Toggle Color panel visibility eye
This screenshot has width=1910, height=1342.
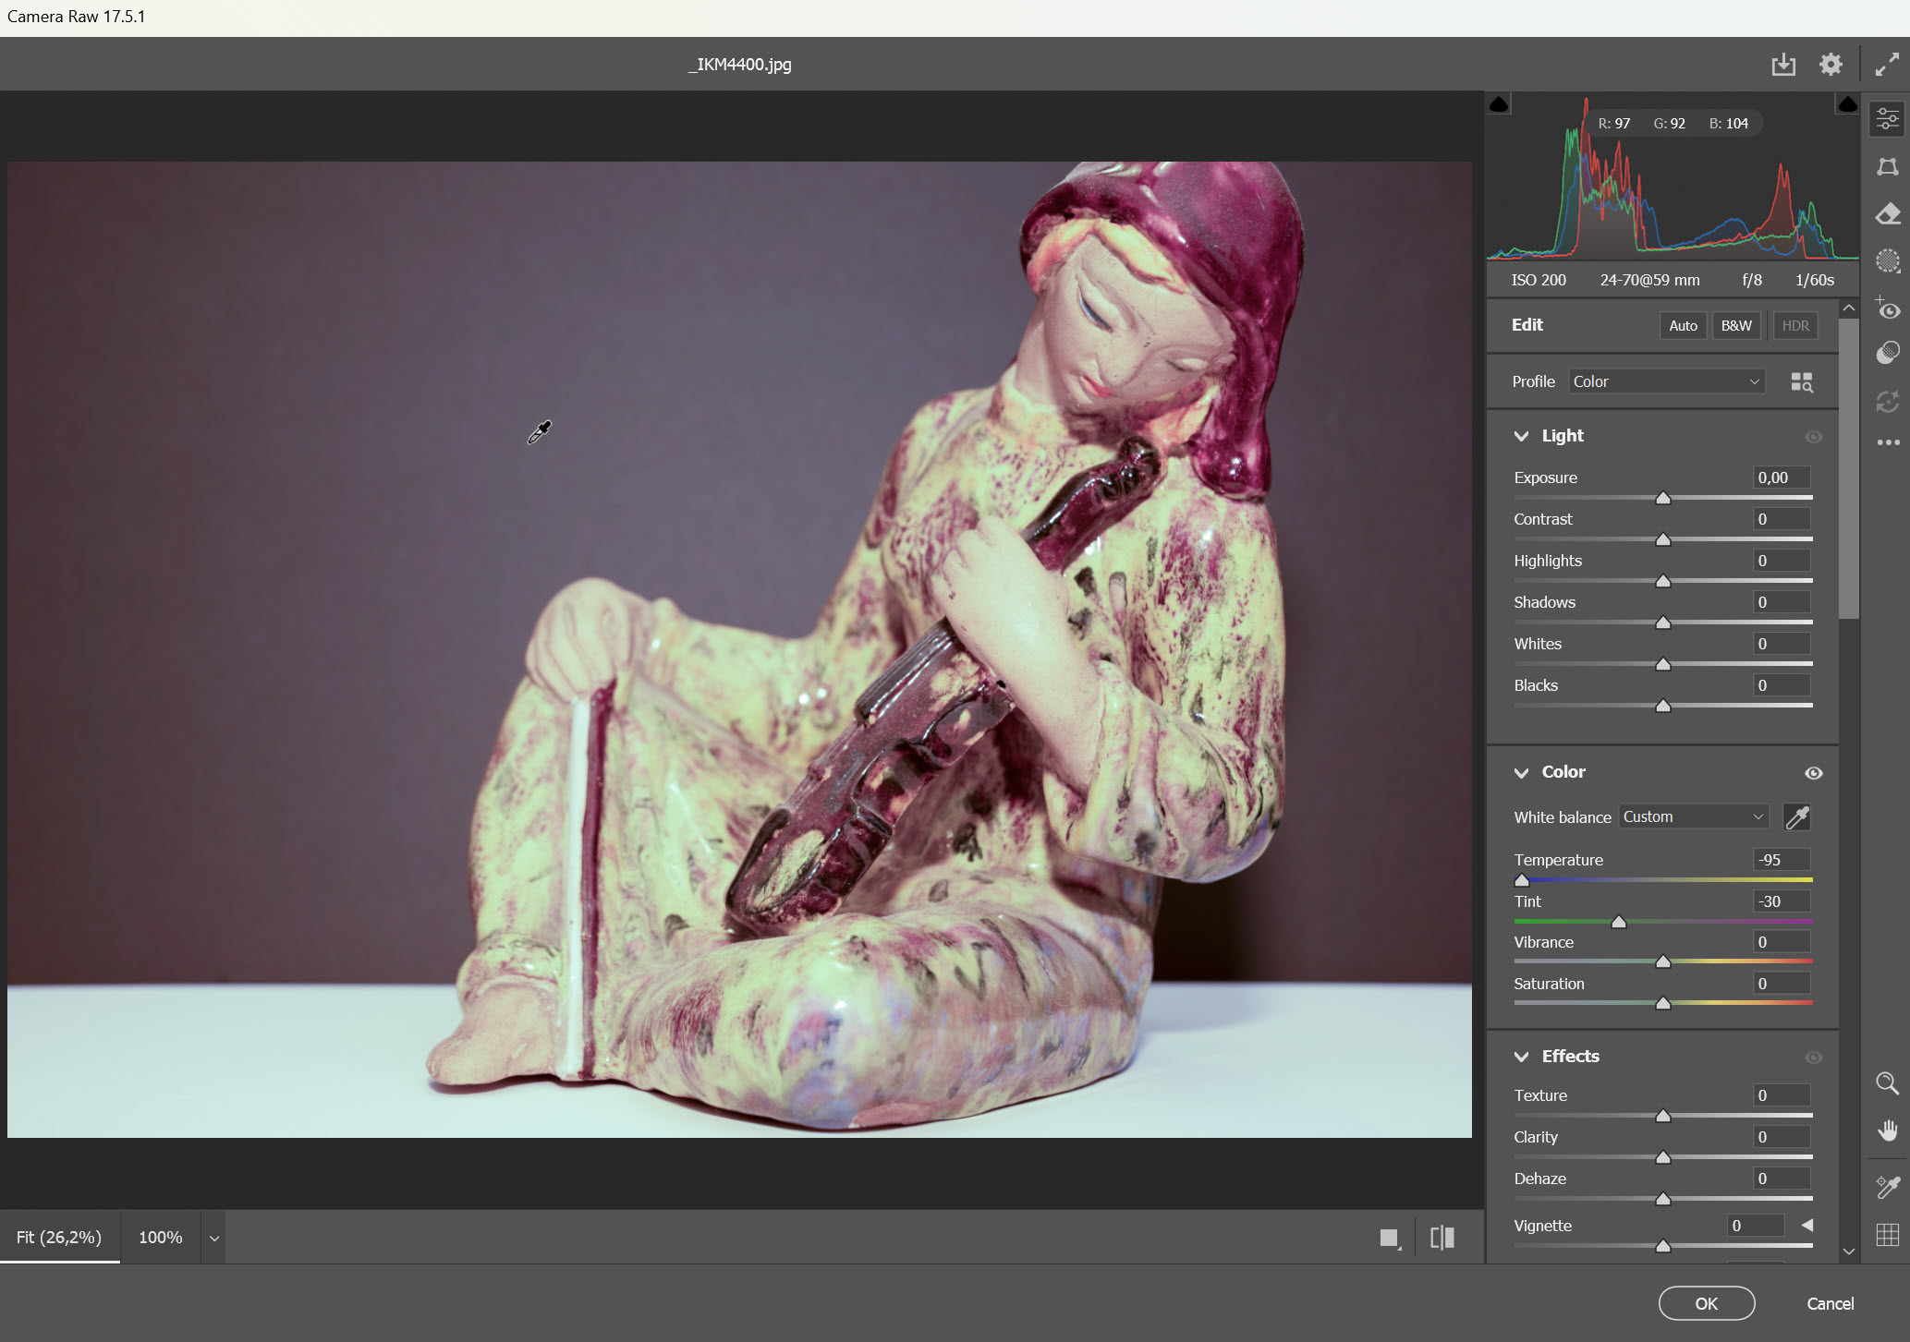point(1813,773)
